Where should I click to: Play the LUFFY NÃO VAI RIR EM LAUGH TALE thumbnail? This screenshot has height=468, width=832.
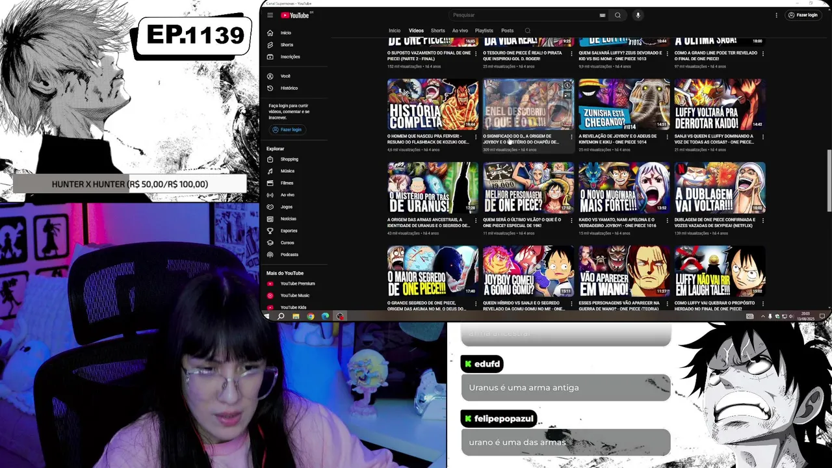click(x=720, y=271)
